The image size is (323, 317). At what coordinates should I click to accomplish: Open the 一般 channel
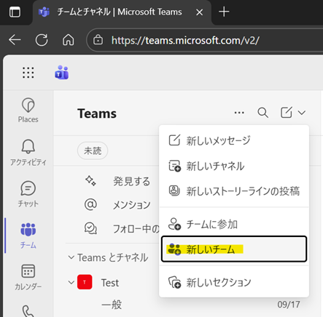pos(112,305)
